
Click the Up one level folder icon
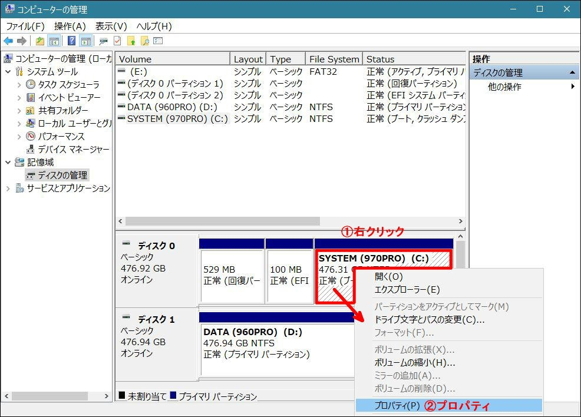click(x=40, y=41)
